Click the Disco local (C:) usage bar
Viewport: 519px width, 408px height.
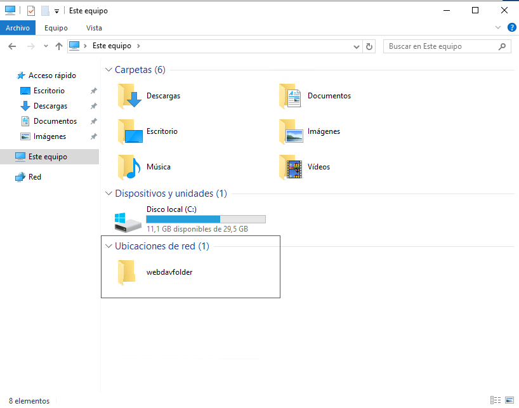pyautogui.click(x=206, y=219)
